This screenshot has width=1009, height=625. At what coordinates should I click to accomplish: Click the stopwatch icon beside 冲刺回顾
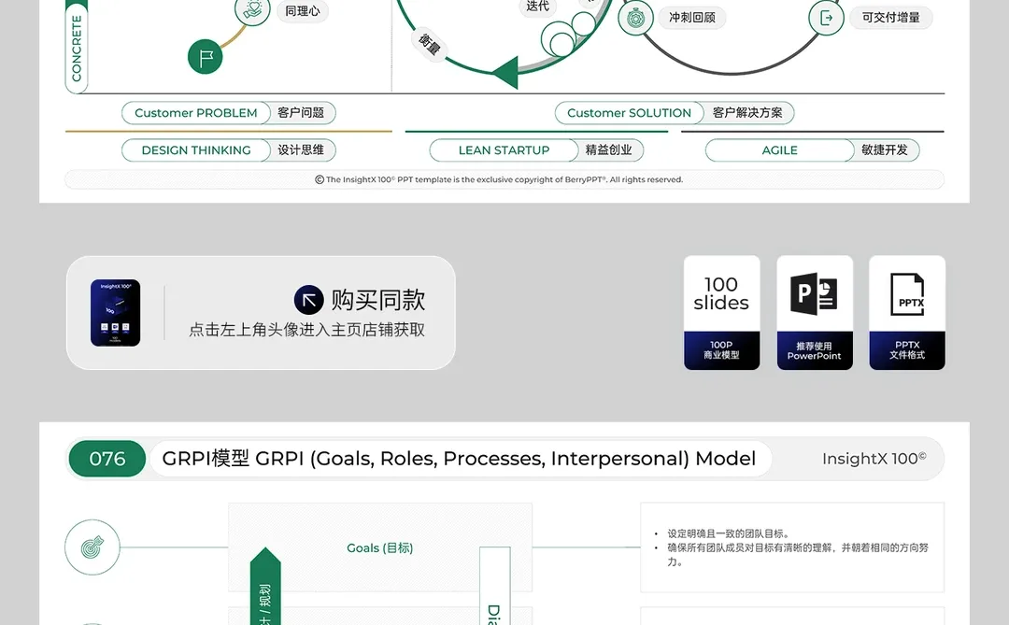(x=636, y=17)
